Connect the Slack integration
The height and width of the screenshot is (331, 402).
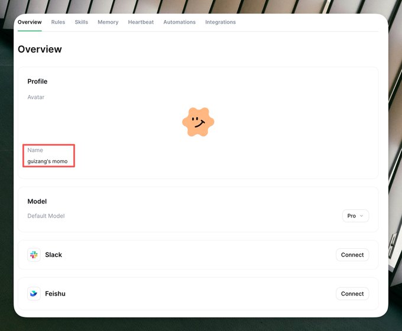tap(352, 255)
